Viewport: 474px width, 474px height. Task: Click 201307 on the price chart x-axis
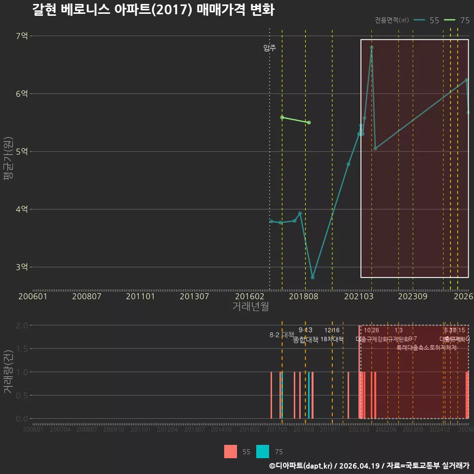pyautogui.click(x=194, y=296)
